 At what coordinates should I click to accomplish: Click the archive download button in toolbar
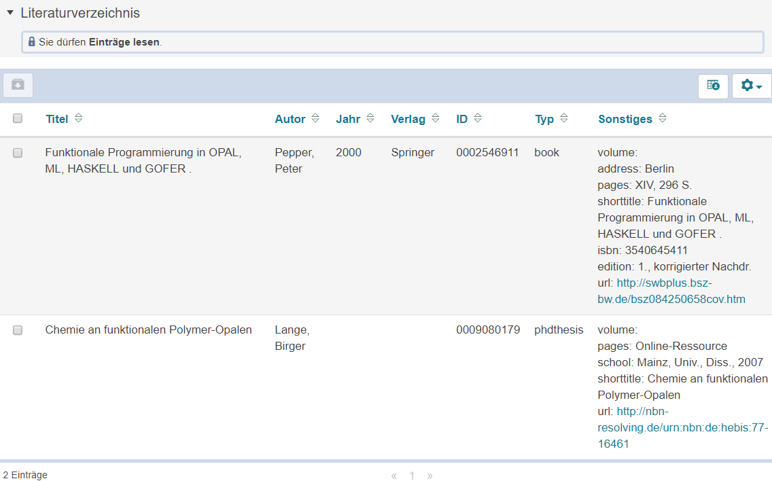pyautogui.click(x=18, y=85)
